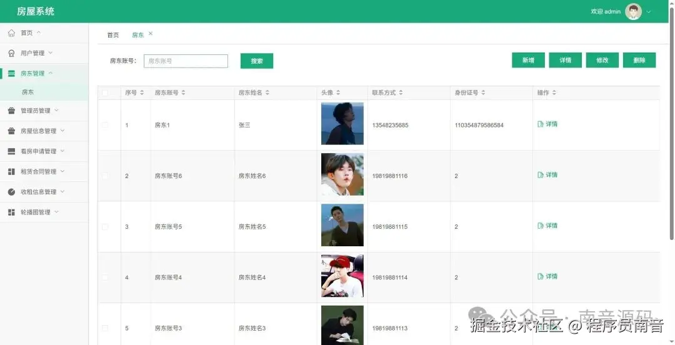Click the admin avatar in header
675x345 pixels.
tap(633, 12)
